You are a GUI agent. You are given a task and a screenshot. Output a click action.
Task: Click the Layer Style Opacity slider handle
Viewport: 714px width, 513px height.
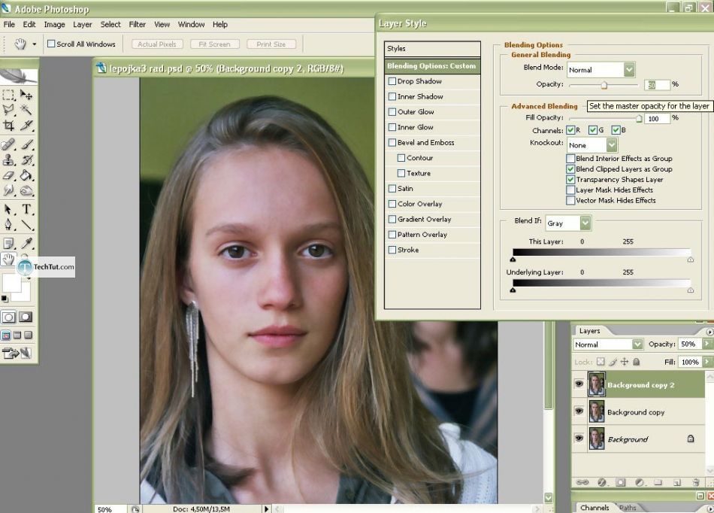point(604,85)
